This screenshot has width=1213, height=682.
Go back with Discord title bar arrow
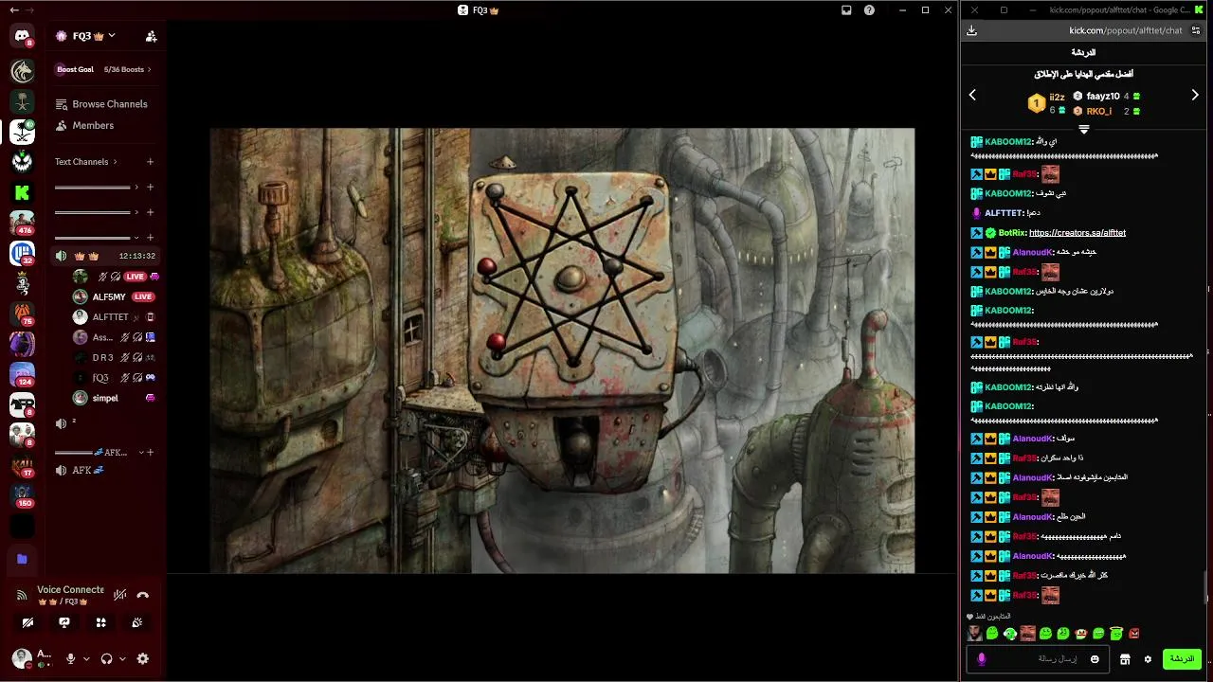12,9
